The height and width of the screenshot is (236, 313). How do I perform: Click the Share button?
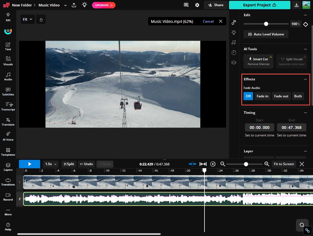[216, 5]
